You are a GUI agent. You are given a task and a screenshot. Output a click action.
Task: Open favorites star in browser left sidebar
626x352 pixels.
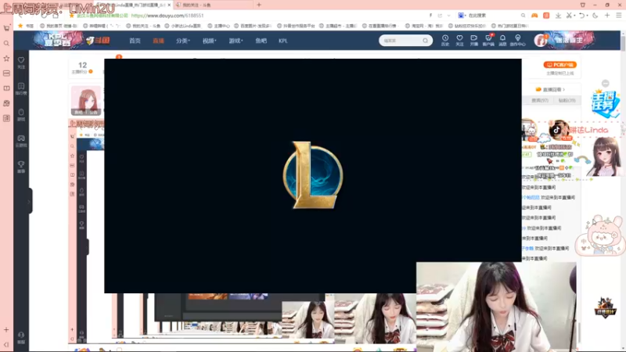6,58
